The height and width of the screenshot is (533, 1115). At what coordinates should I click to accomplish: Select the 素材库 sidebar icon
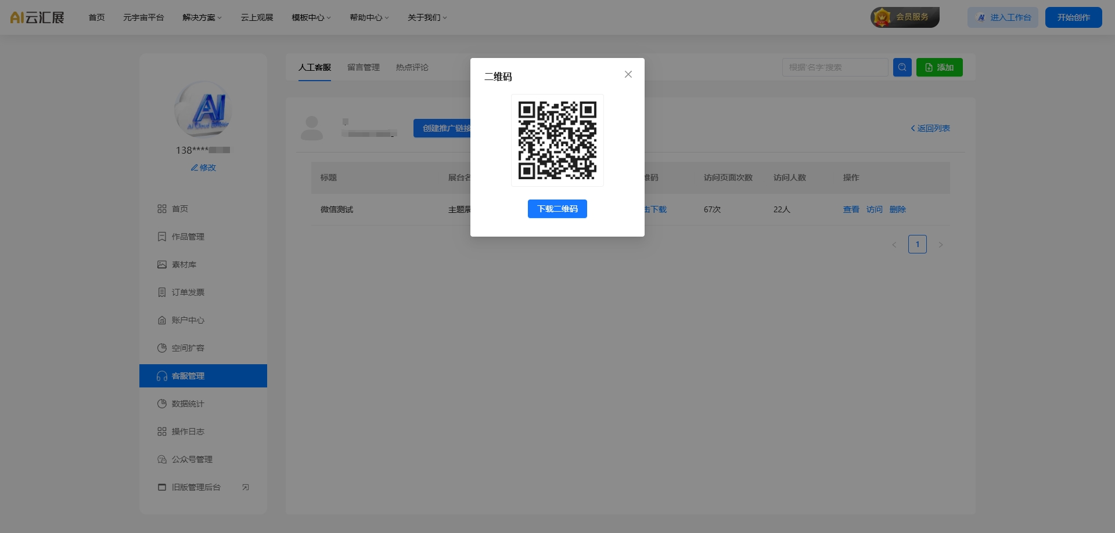pyautogui.click(x=163, y=264)
